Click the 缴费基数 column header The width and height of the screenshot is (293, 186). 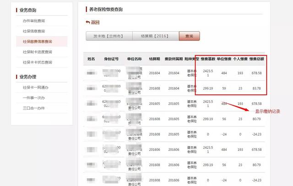(208, 59)
